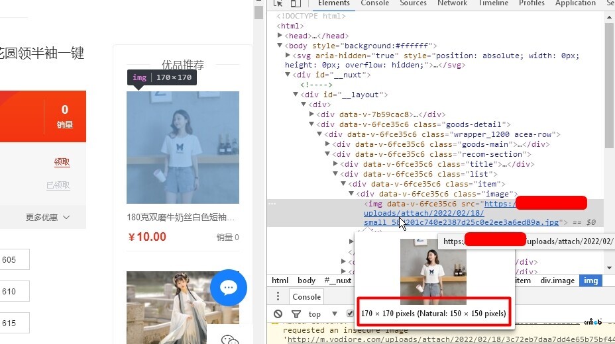Collapse the list class div node
The image size is (615, 344).
[335, 174]
